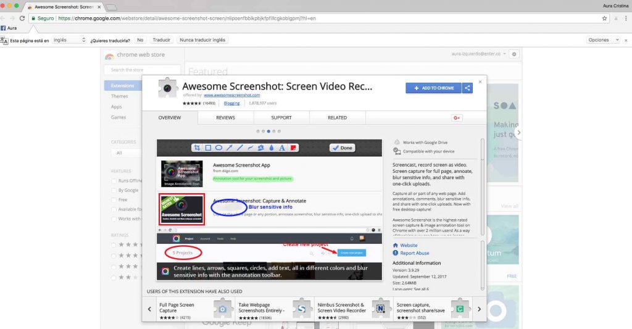Click the Report Abuse icon
632x329 pixels.
click(396, 253)
